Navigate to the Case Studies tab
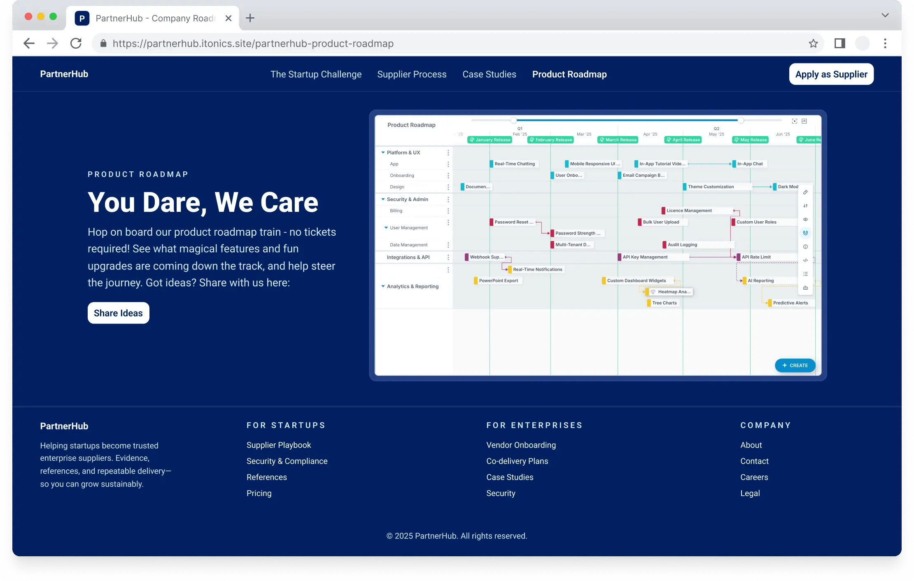 click(x=489, y=74)
